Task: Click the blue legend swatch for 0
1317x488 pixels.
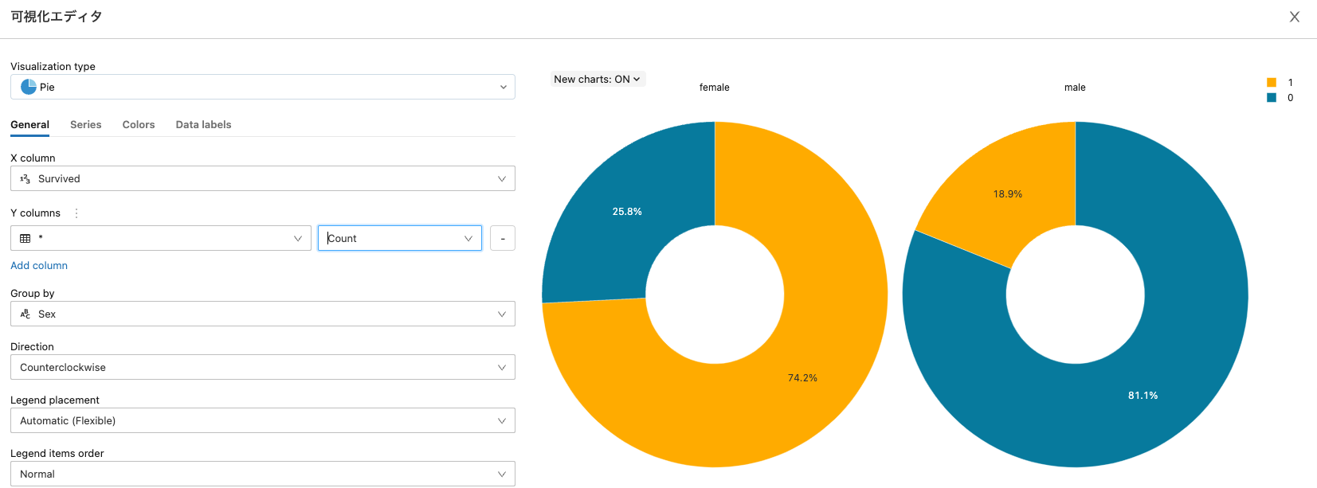Action: pos(1272,98)
